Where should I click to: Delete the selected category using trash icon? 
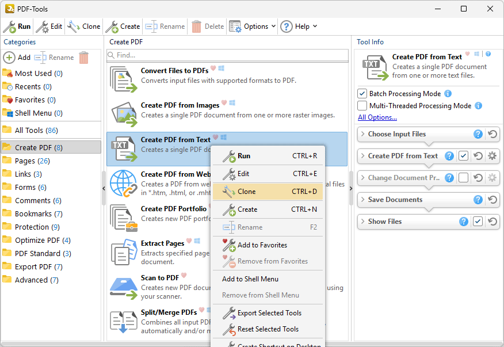coord(84,58)
